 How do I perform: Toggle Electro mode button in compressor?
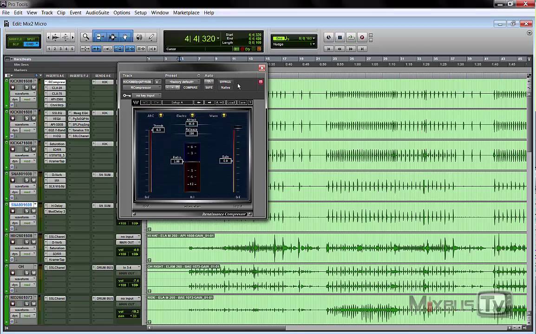click(192, 116)
